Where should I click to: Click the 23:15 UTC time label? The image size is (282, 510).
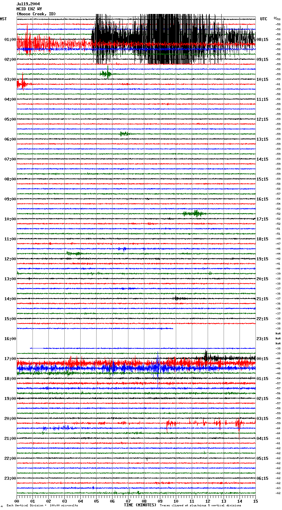[262, 338]
